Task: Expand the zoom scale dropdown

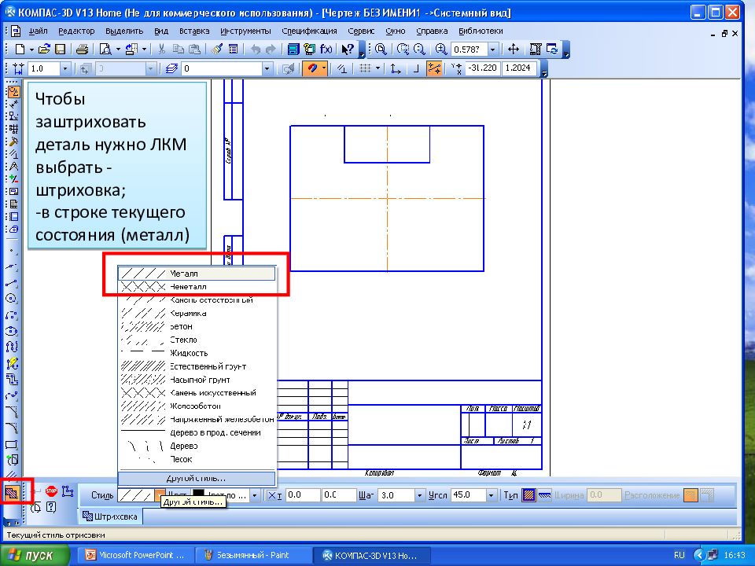Action: pos(492,49)
